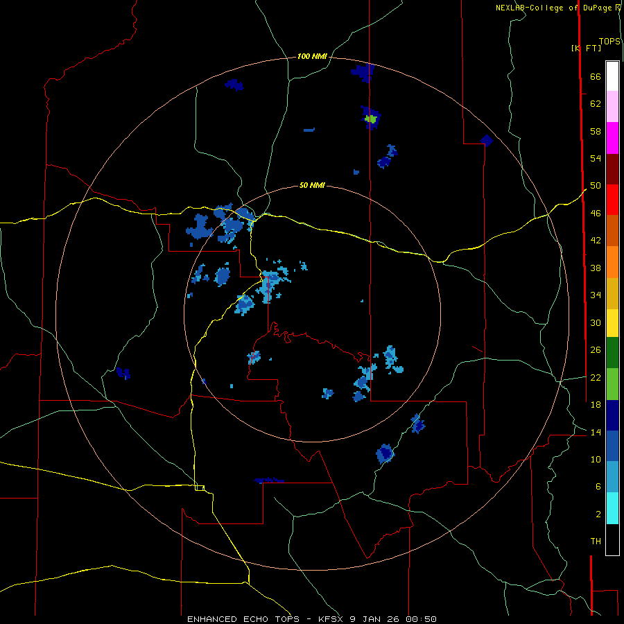Click the cyan swatch near legend bottom

click(x=612, y=508)
